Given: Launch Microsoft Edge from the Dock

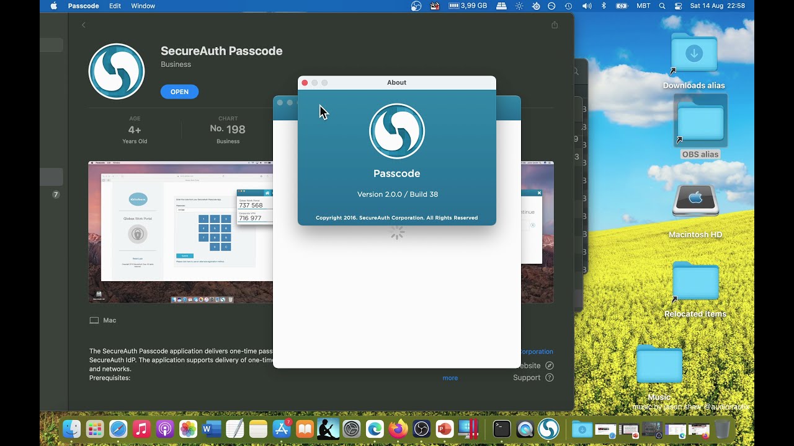Looking at the screenshot, I should point(375,429).
